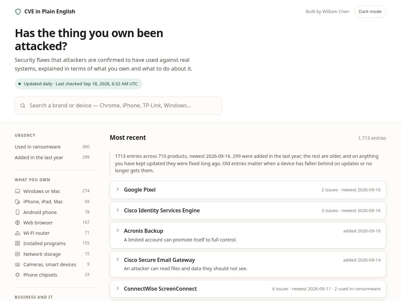This screenshot has width=401, height=301.
Task: Select the Web browser filter
Action: 52,223
